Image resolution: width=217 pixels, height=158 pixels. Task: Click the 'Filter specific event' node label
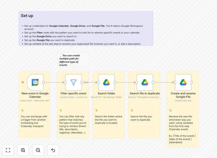[73, 93]
